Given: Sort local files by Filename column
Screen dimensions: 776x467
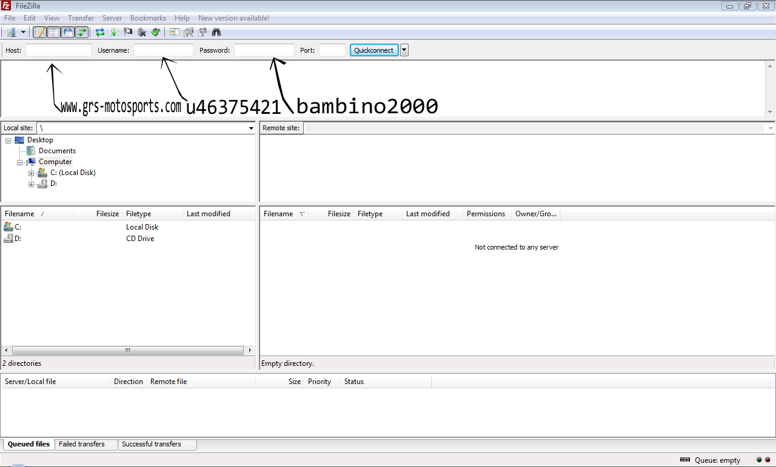Looking at the screenshot, I should [38, 214].
